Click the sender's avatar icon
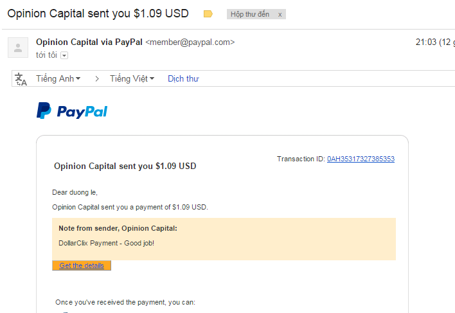This screenshot has width=455, height=313. pos(18,48)
